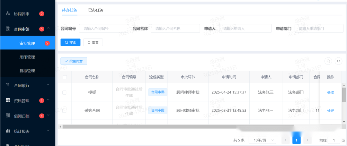This screenshot has width=347, height=146.
Task: Toggle the select-all checkbox in table header
Action: click(65, 77)
